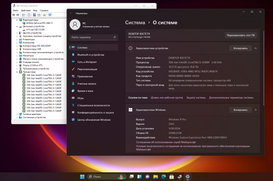Viewport: 273px width, 181px height.
Task: Select Очереди печати in Device Manager
Action: [x=31, y=62]
